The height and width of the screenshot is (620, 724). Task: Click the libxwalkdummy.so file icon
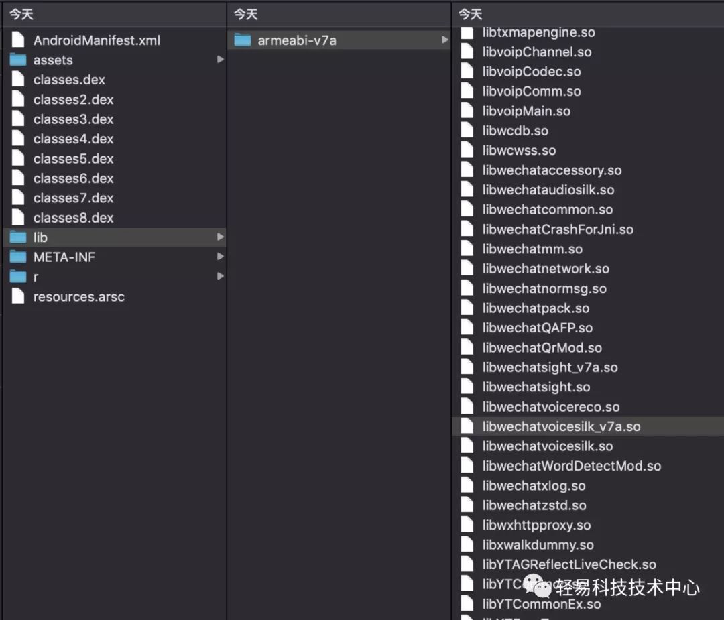(x=467, y=544)
